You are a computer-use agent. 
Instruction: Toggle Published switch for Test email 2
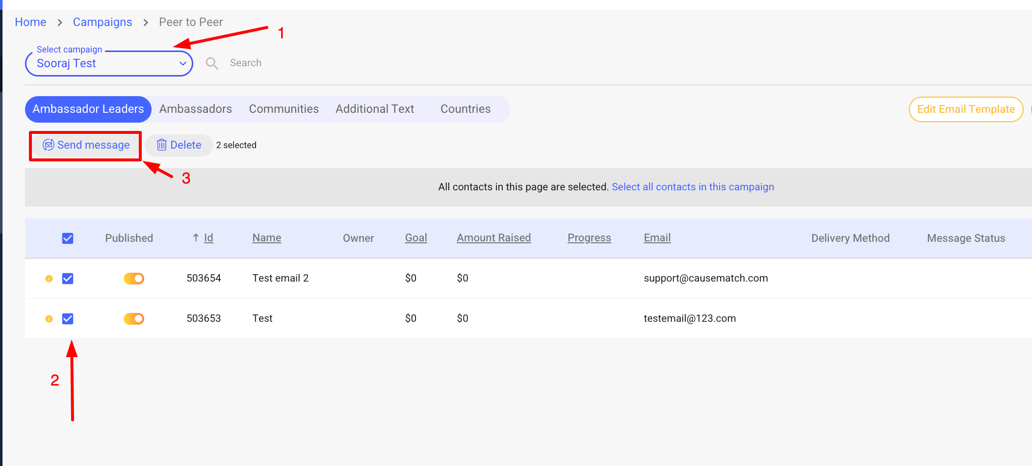coord(134,279)
